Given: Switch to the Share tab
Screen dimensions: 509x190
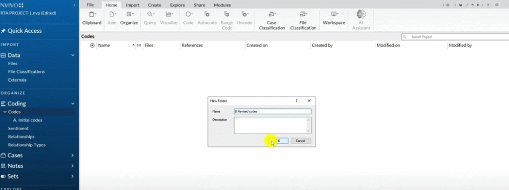Looking at the screenshot, I should (199, 5).
